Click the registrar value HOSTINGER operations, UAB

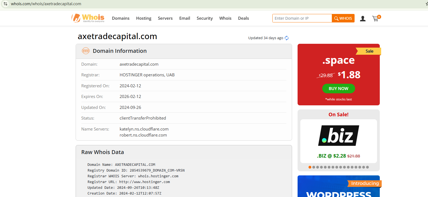pyautogui.click(x=147, y=75)
